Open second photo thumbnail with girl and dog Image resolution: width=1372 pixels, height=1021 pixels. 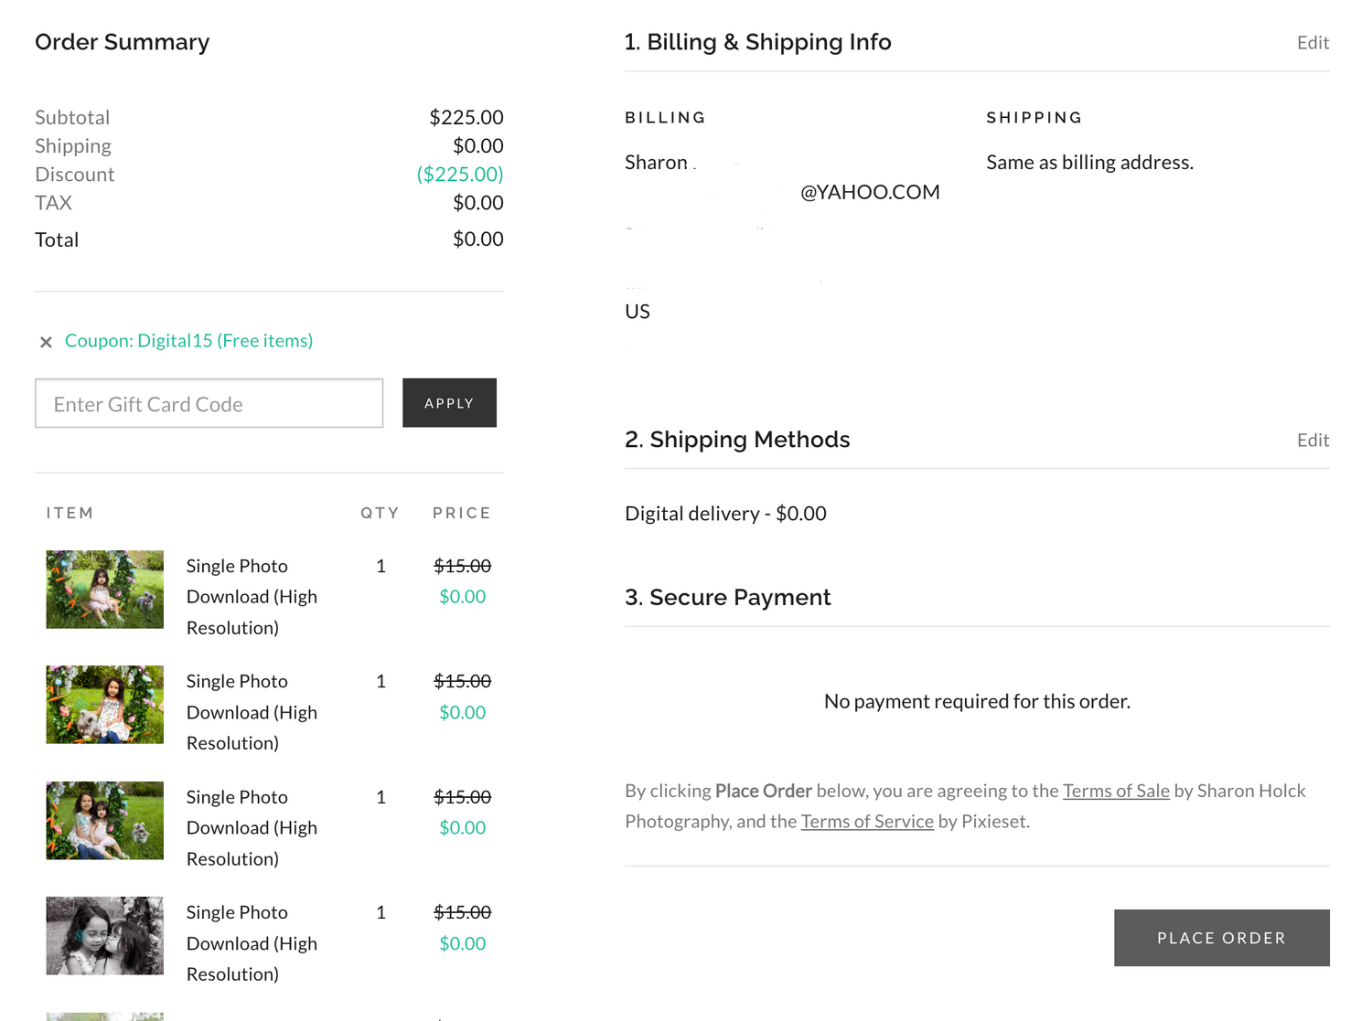[x=105, y=705]
